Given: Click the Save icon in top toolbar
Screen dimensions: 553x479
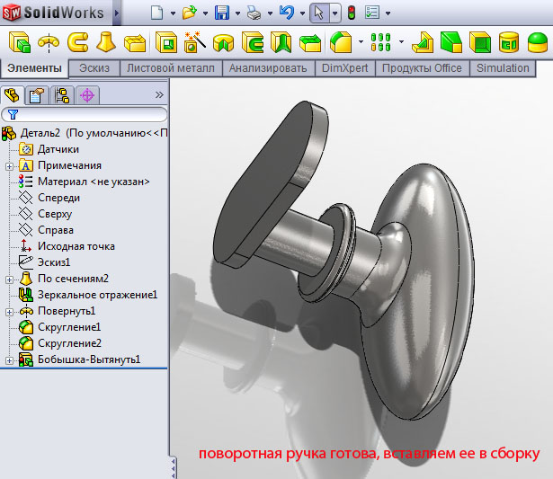Looking at the screenshot, I should click(x=221, y=13).
